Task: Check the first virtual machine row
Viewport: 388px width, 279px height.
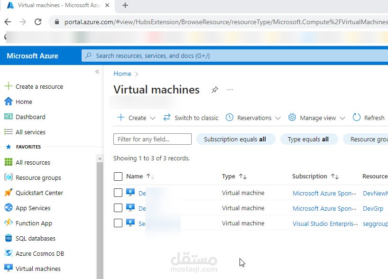Action: (x=118, y=193)
